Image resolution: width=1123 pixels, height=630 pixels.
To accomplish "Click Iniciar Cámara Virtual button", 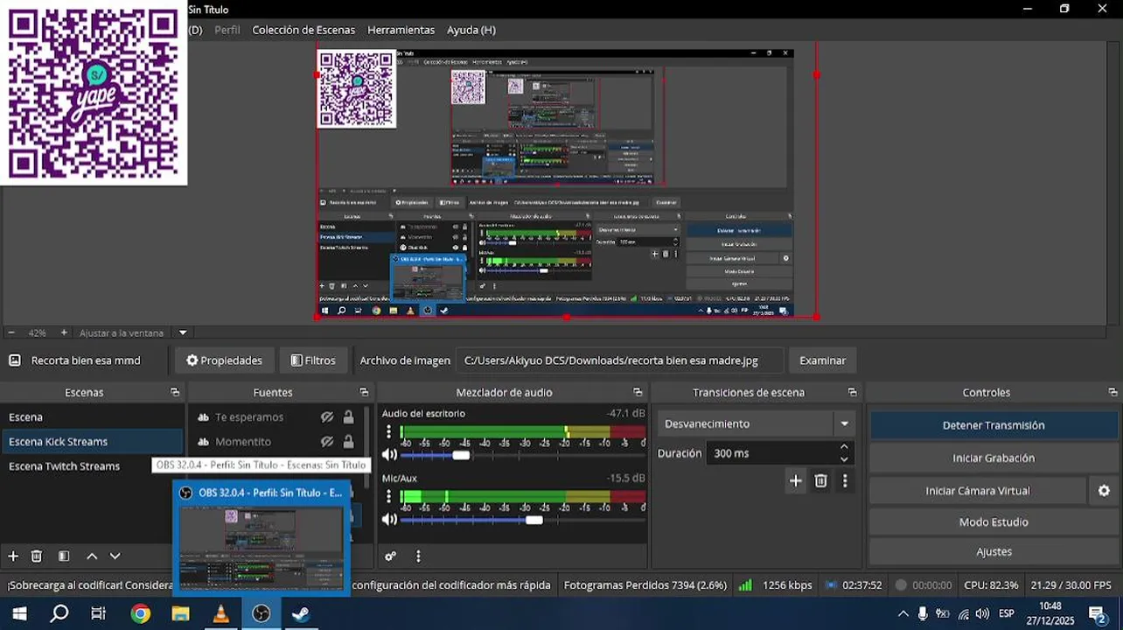I will point(978,491).
